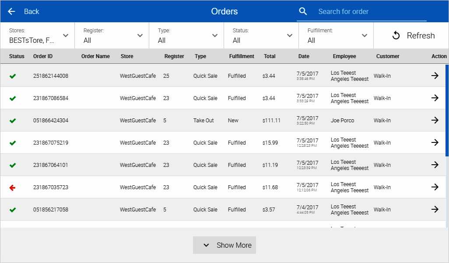This screenshot has width=449, height=263.
Task: Sort by the Total column header
Action: [x=270, y=56]
